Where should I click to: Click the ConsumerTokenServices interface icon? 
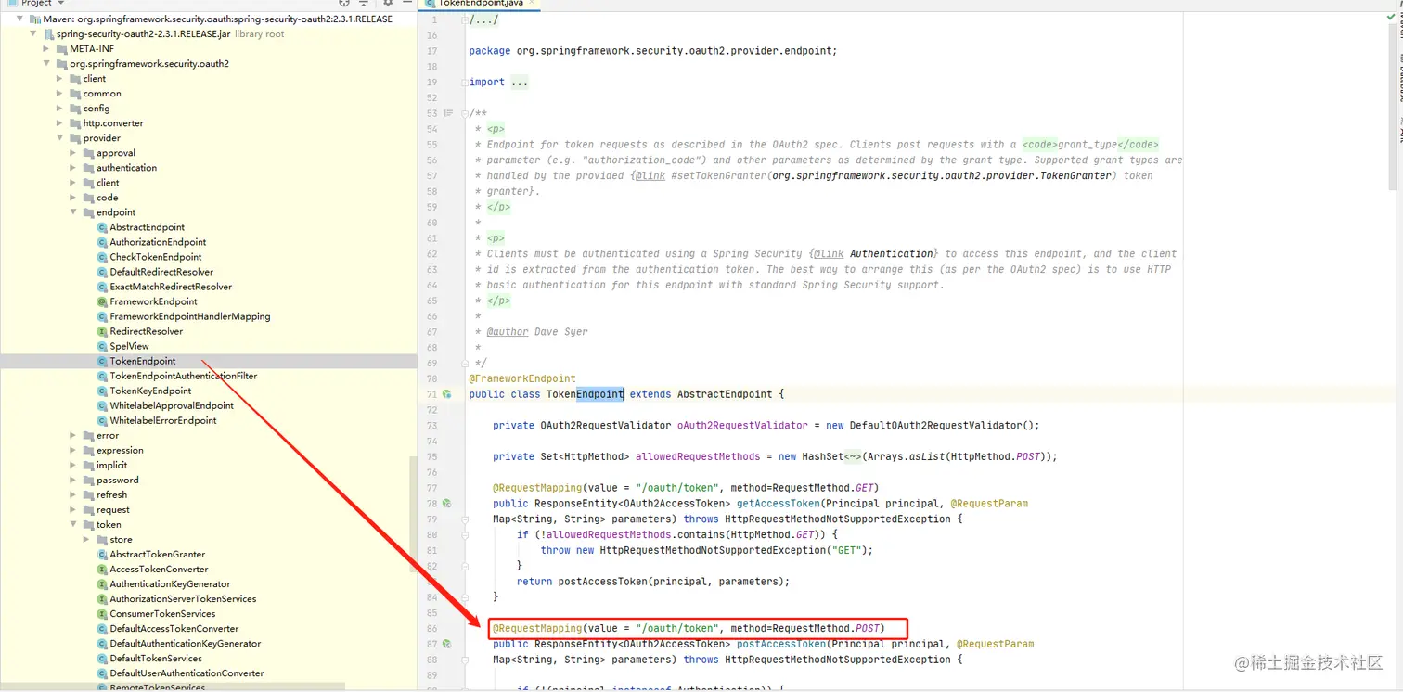pyautogui.click(x=102, y=614)
